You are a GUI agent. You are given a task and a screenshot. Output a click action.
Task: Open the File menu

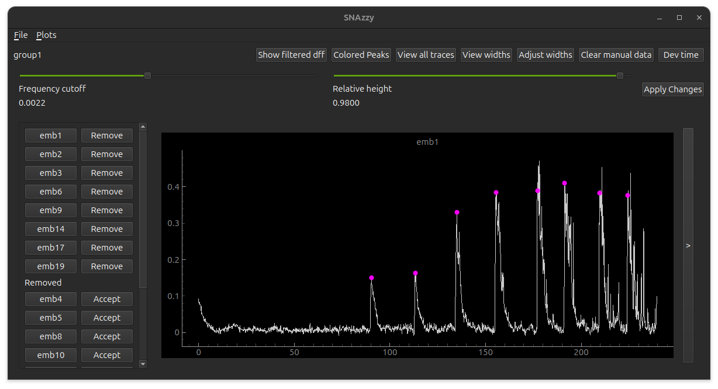(20, 35)
